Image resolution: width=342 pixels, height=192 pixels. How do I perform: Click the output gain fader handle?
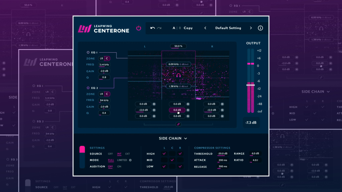pos(250,85)
